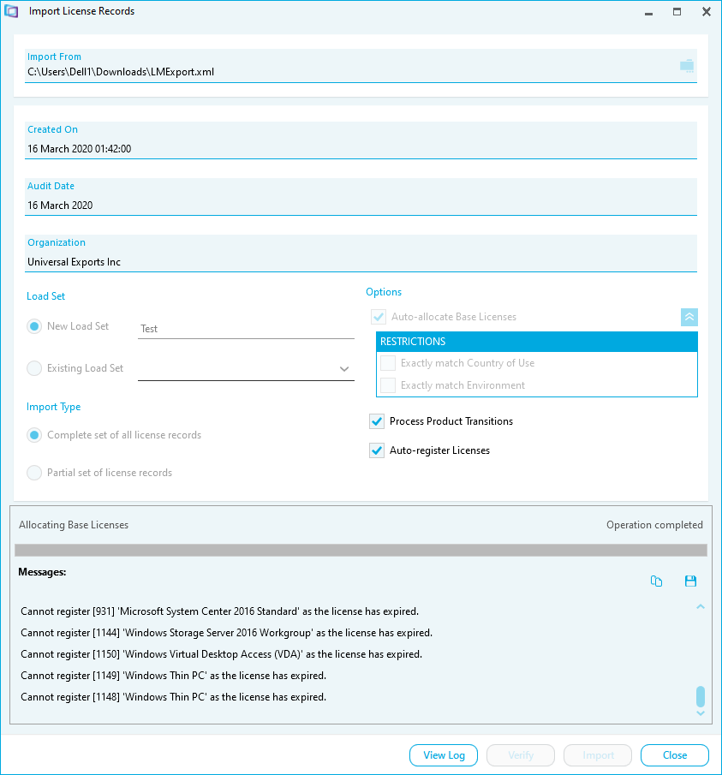This screenshot has height=775, width=722.
Task: Click the messages scroll-up arrow
Action: coord(701,606)
